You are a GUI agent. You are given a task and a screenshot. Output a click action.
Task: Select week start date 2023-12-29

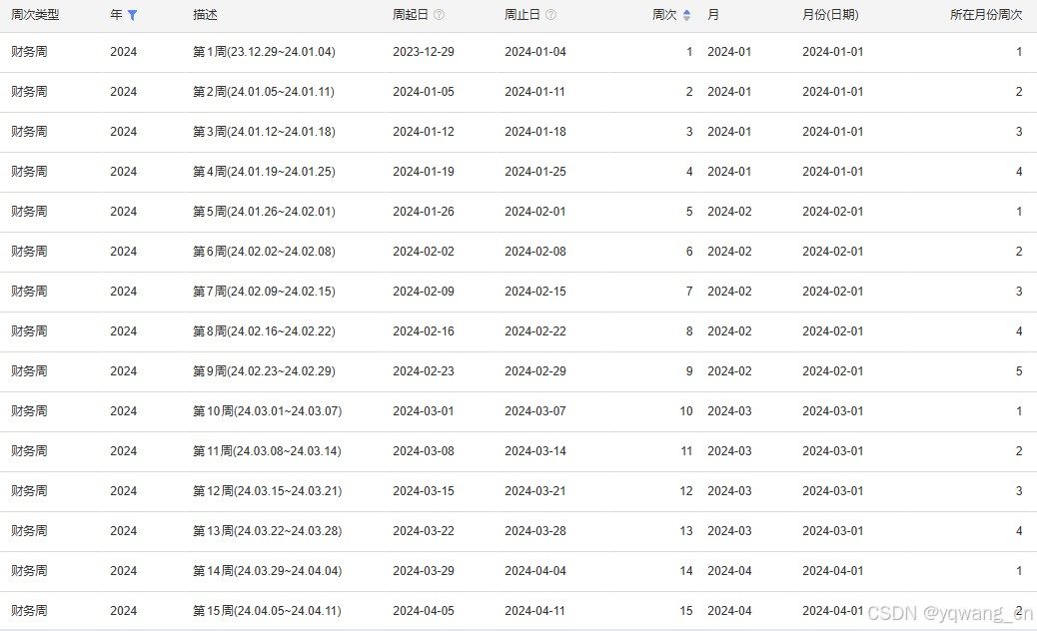(424, 52)
